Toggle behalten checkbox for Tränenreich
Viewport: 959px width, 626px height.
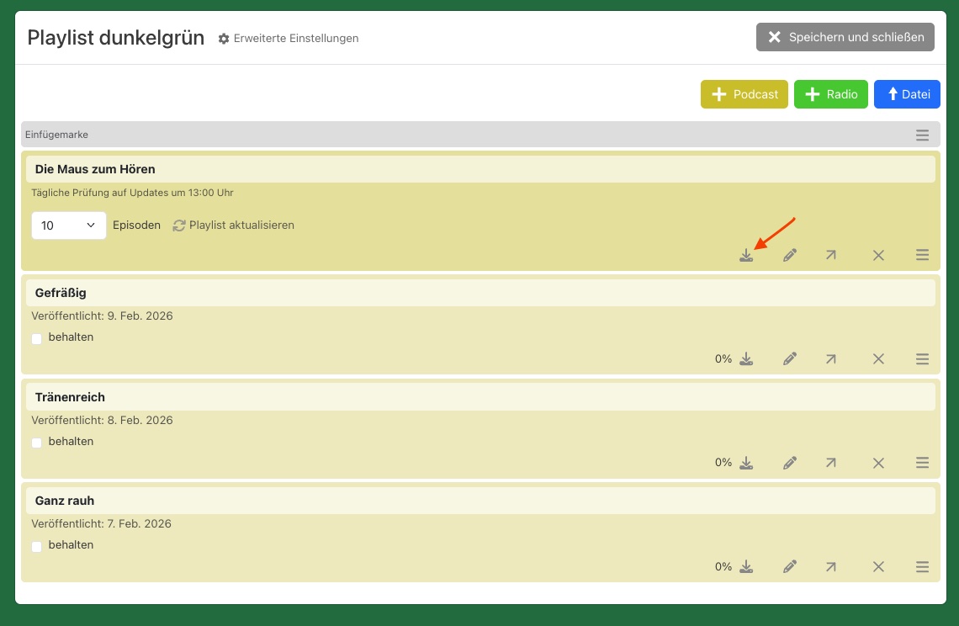tap(37, 443)
